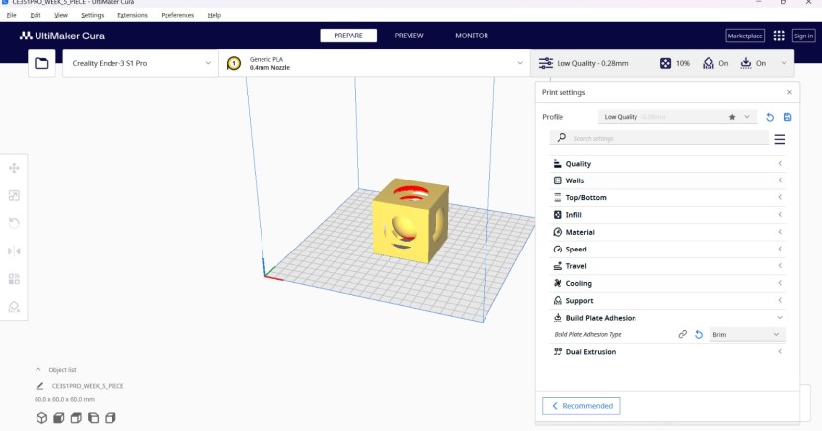
Task: Reset Build Plate Adhesion Type value
Action: pos(699,334)
